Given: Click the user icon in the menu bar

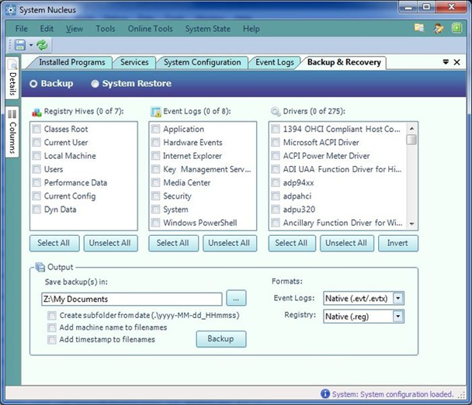Looking at the screenshot, I should coord(439,29).
